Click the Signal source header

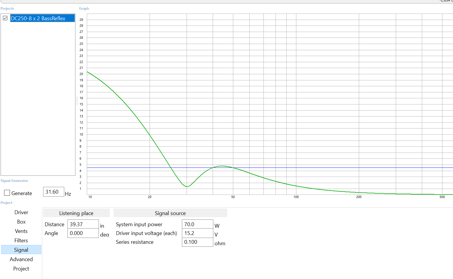pos(170,213)
